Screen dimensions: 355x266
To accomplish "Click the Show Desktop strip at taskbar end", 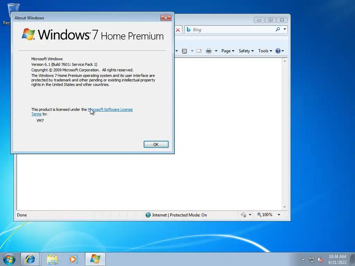I will (353, 259).
